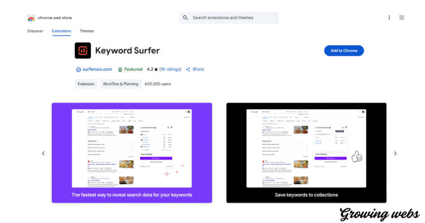The width and height of the screenshot is (425, 223).
Task: Click the verified badge beside surferseo.com
Action: (78, 70)
